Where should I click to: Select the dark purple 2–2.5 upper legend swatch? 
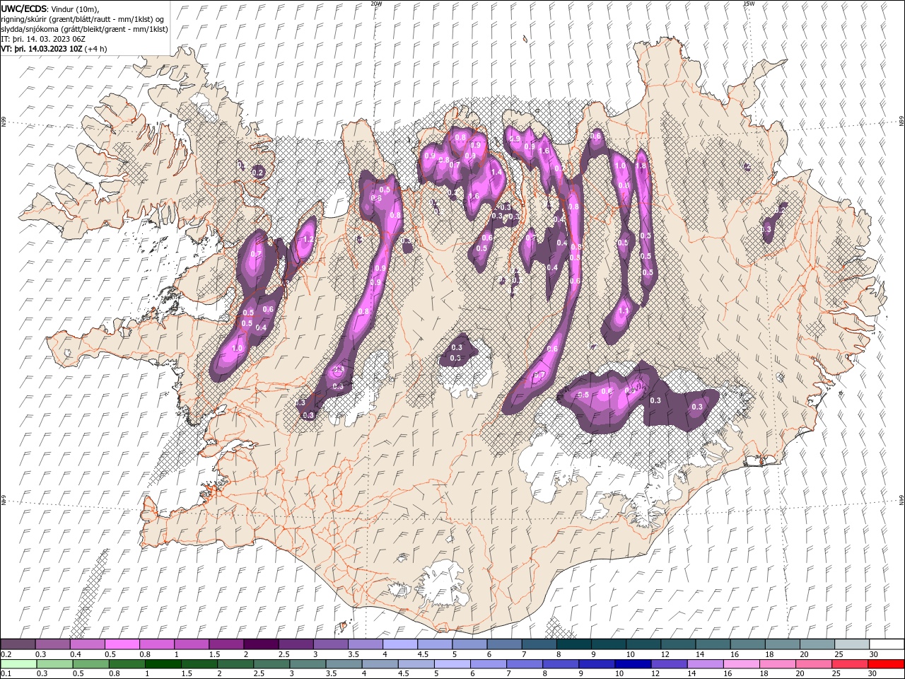261,644
